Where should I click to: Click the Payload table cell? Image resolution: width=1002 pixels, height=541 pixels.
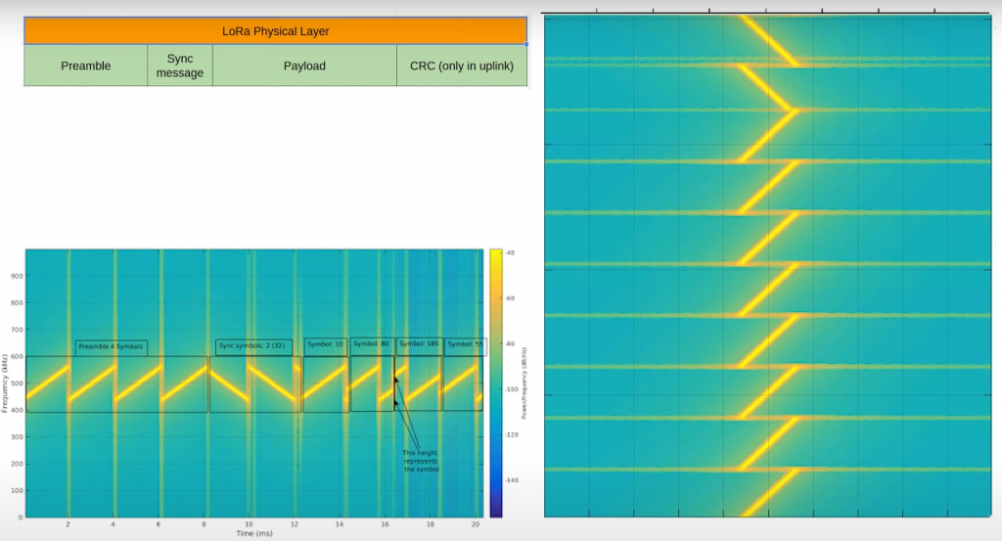click(304, 67)
